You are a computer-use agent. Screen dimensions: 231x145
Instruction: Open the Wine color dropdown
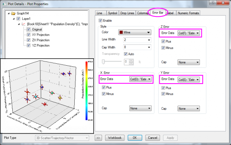(x=135, y=32)
